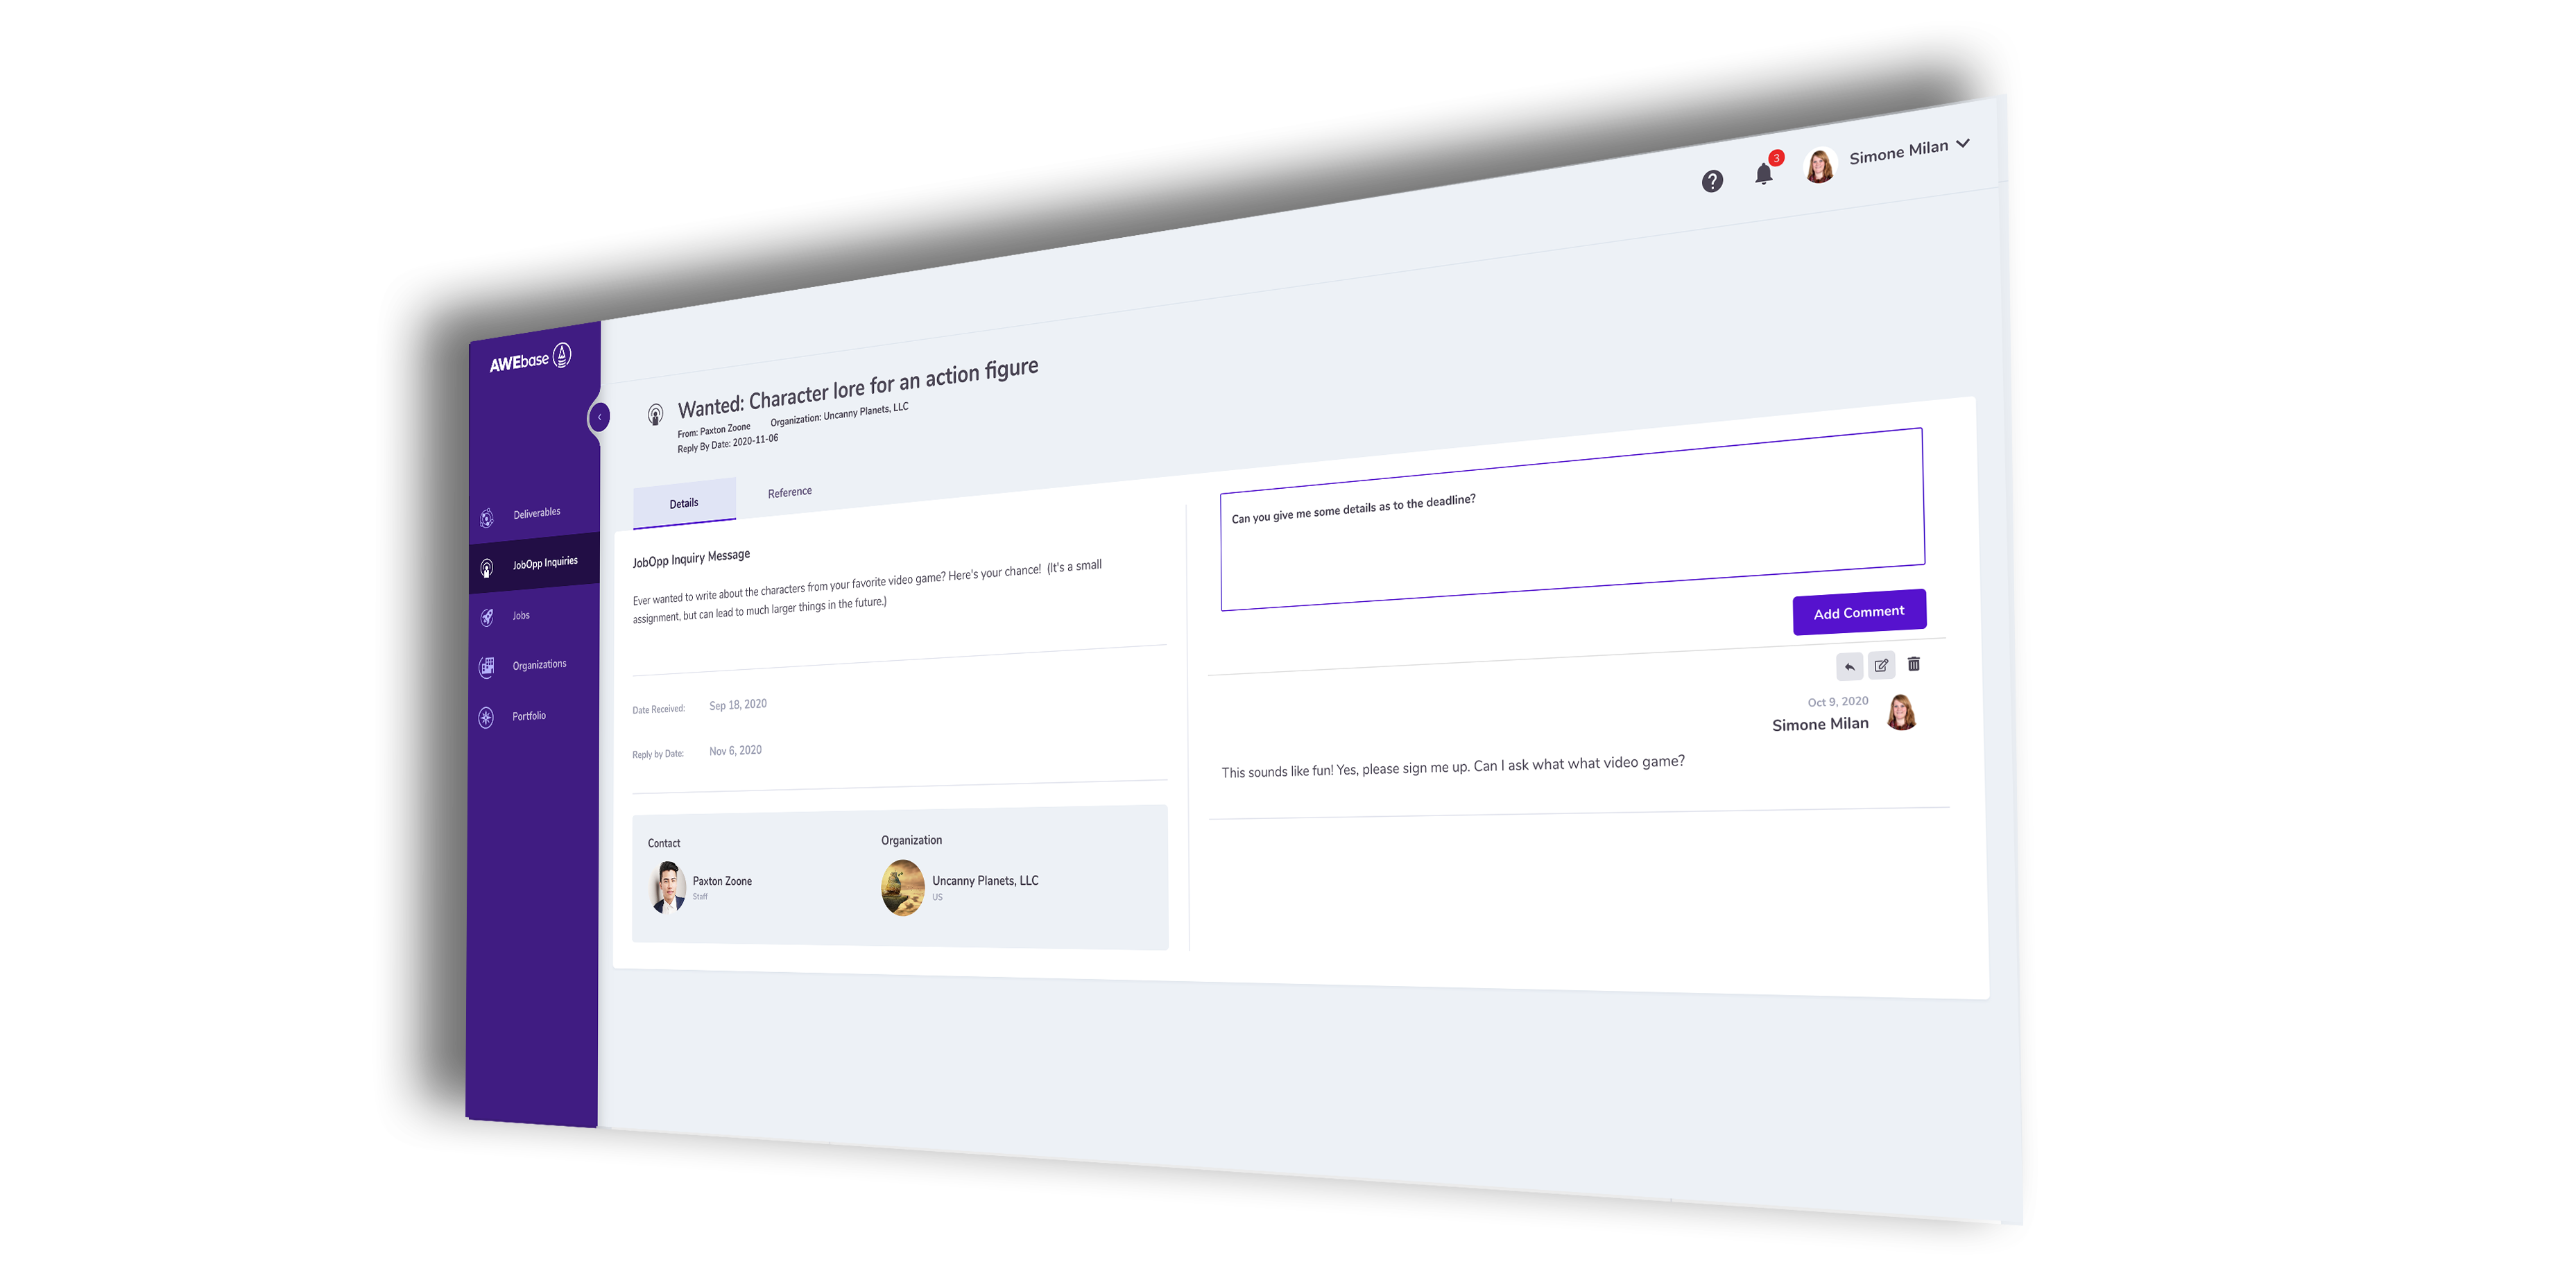Click inside the comment text box
This screenshot has width=2576, height=1262.
point(1572,518)
